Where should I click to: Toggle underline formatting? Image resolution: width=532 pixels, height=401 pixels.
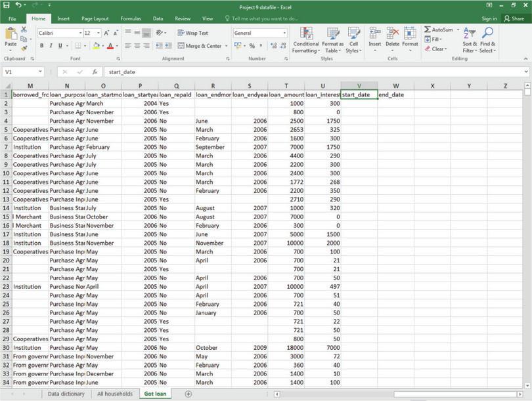point(58,47)
